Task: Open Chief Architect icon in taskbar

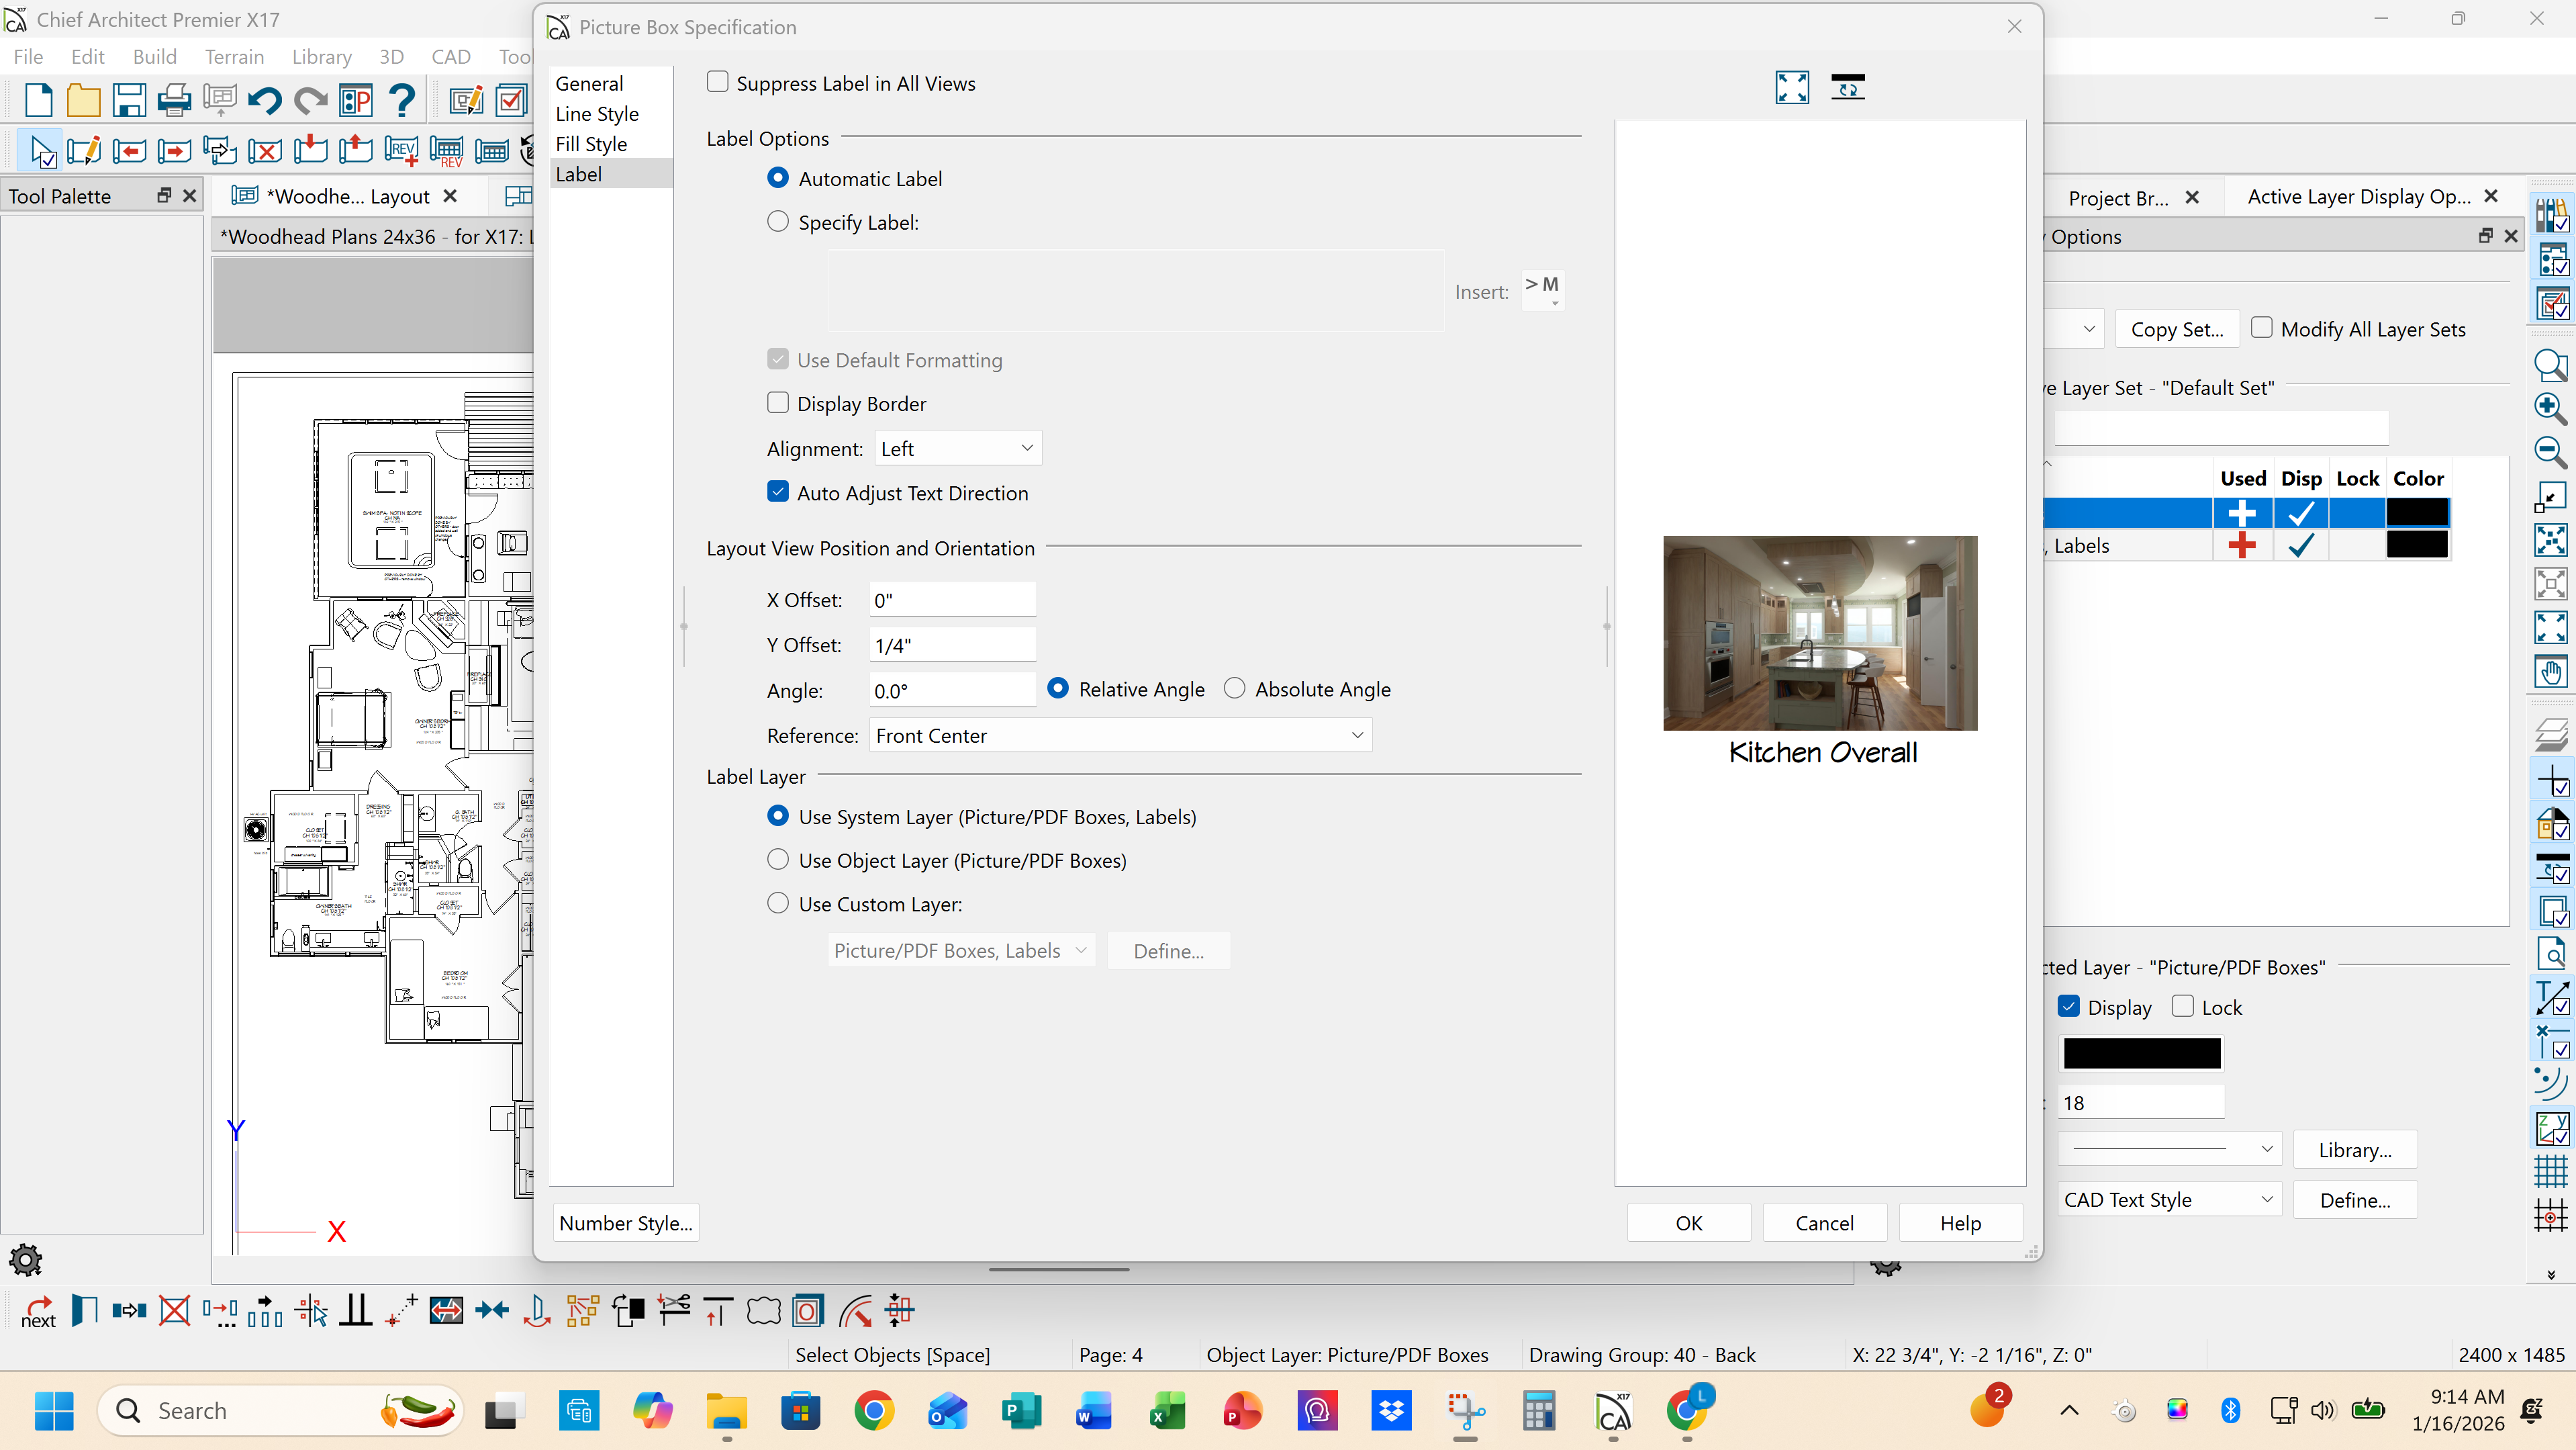Action: coord(1613,1411)
